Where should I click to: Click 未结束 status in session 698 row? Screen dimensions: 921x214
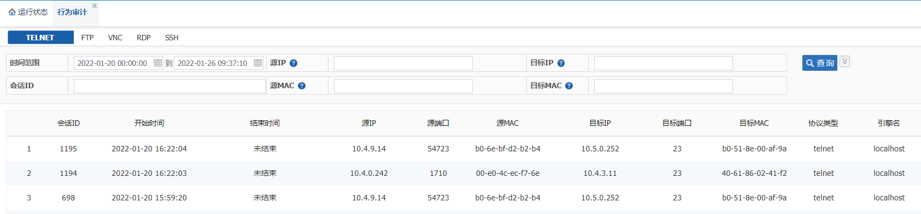(265, 198)
